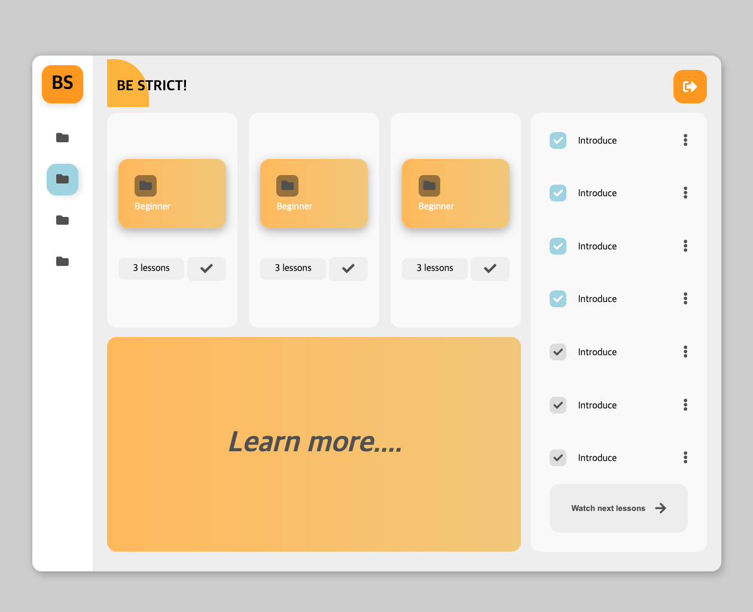The image size is (753, 612).
Task: Select the blue highlighted sidebar folder icon
Action: pos(62,179)
